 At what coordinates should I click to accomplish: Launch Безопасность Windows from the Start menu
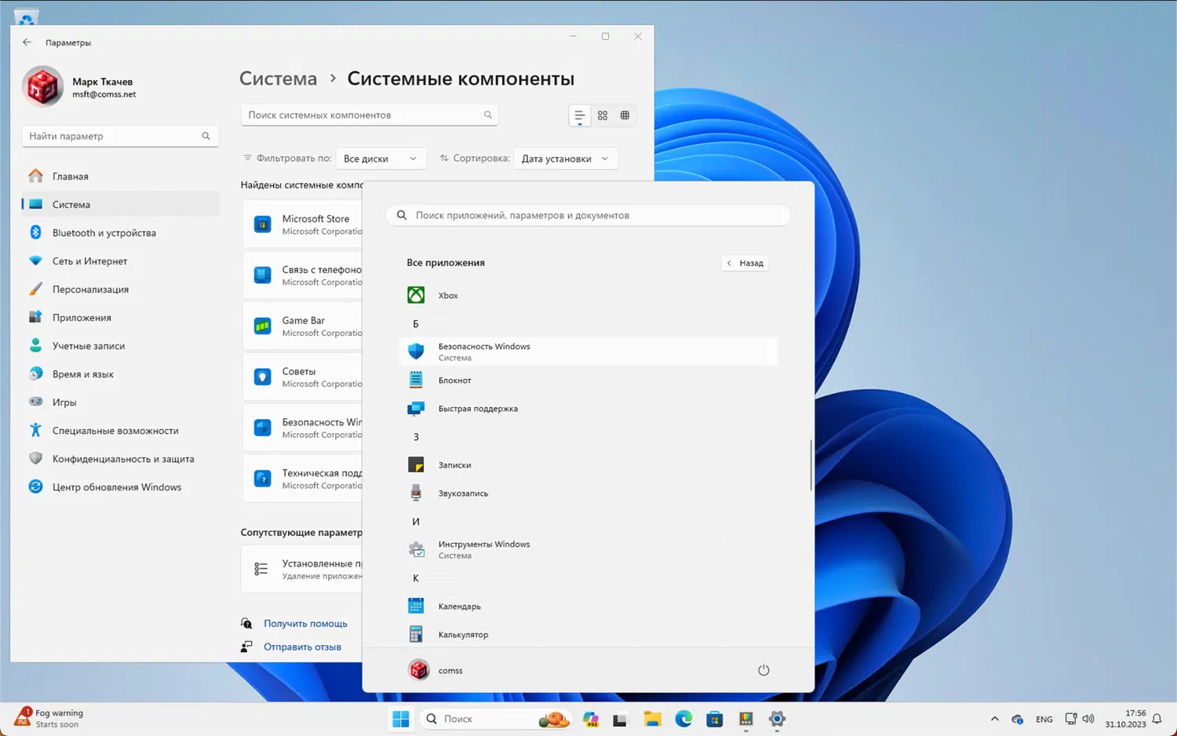588,352
